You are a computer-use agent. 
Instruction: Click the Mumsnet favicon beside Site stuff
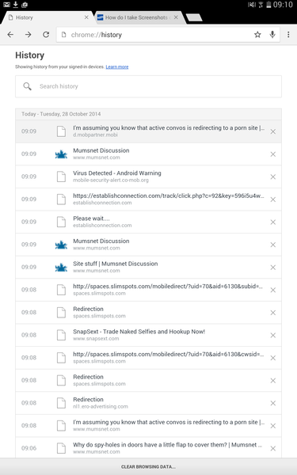coord(61,268)
